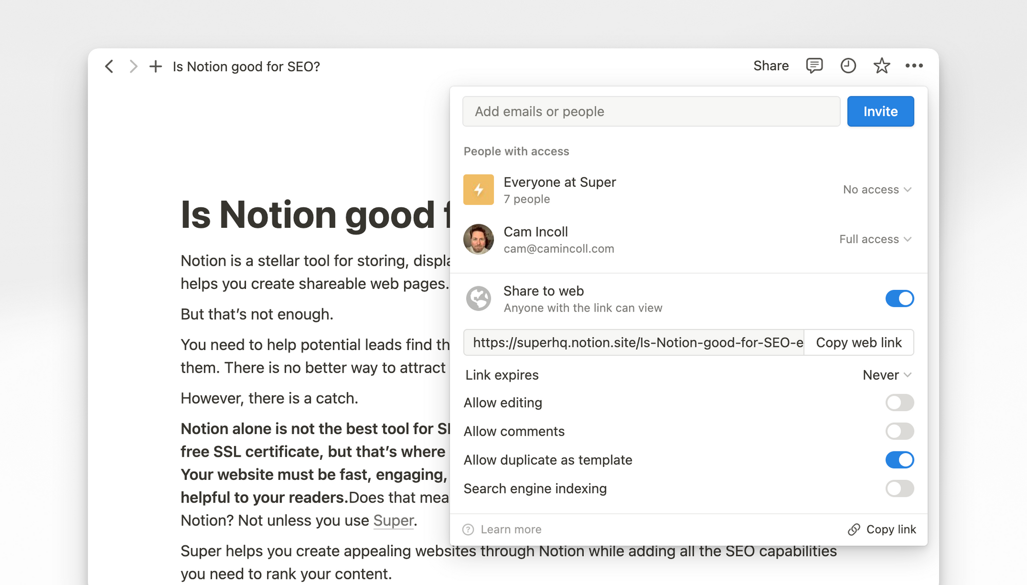The width and height of the screenshot is (1027, 585).
Task: Click the Share menu in the top bar
Action: tap(771, 66)
